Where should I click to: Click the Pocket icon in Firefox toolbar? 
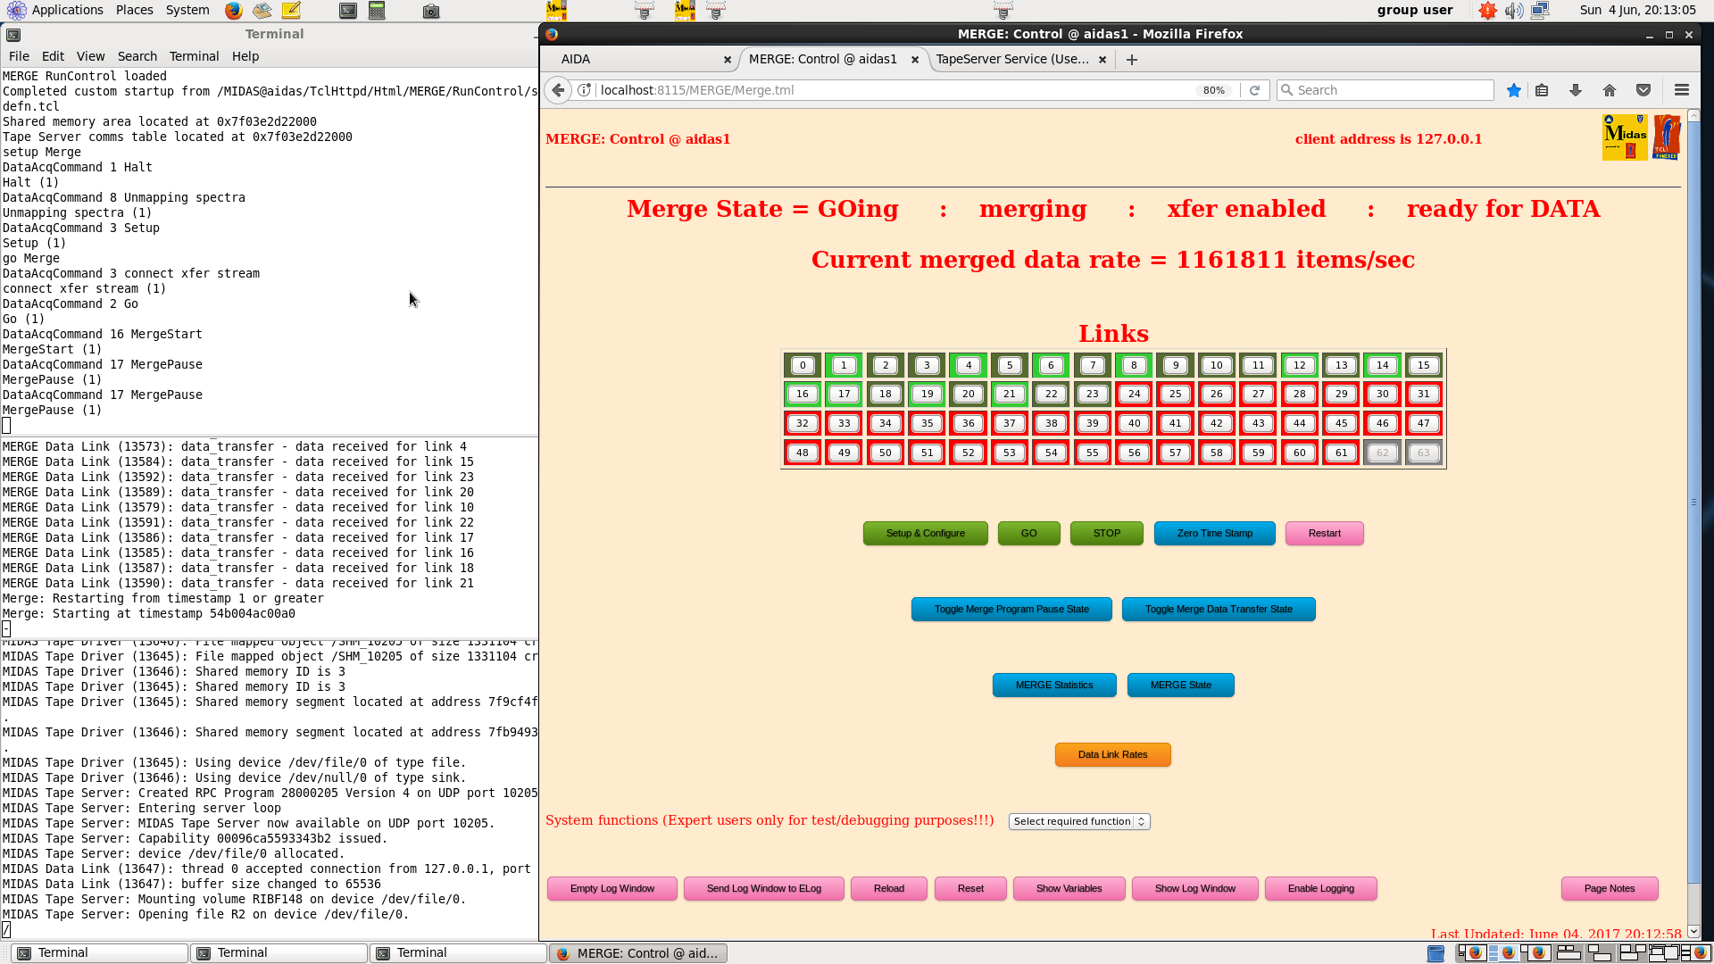tap(1643, 90)
